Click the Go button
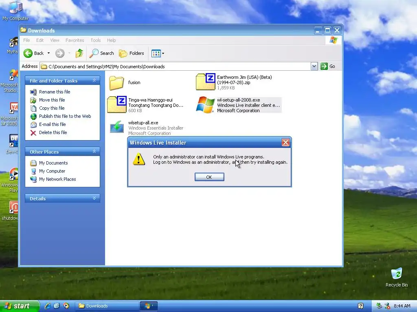The width and height of the screenshot is (417, 312). (328, 66)
